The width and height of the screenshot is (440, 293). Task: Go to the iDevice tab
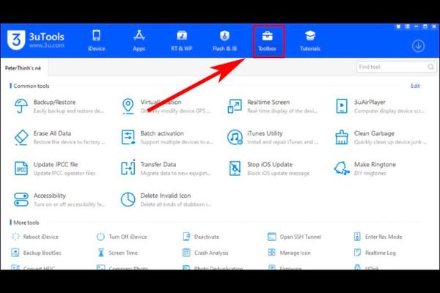(x=98, y=40)
